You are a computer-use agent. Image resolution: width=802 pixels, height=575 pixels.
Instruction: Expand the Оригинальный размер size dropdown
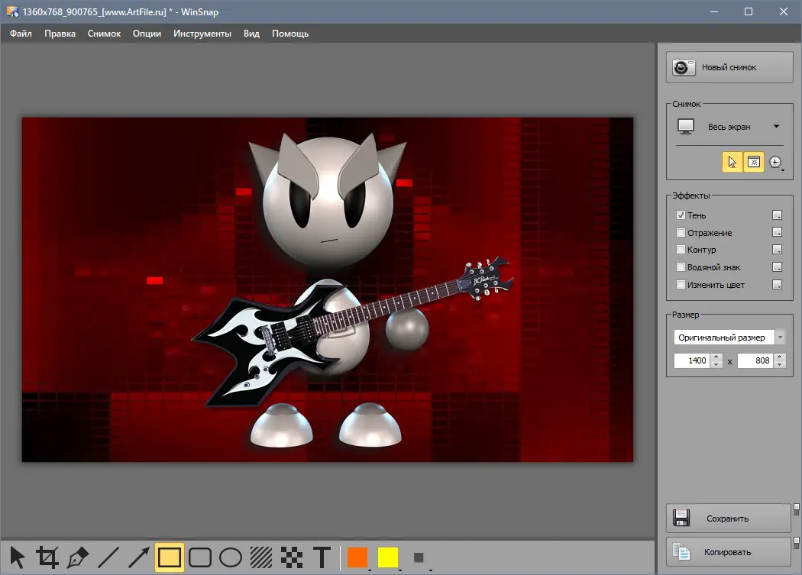click(779, 338)
